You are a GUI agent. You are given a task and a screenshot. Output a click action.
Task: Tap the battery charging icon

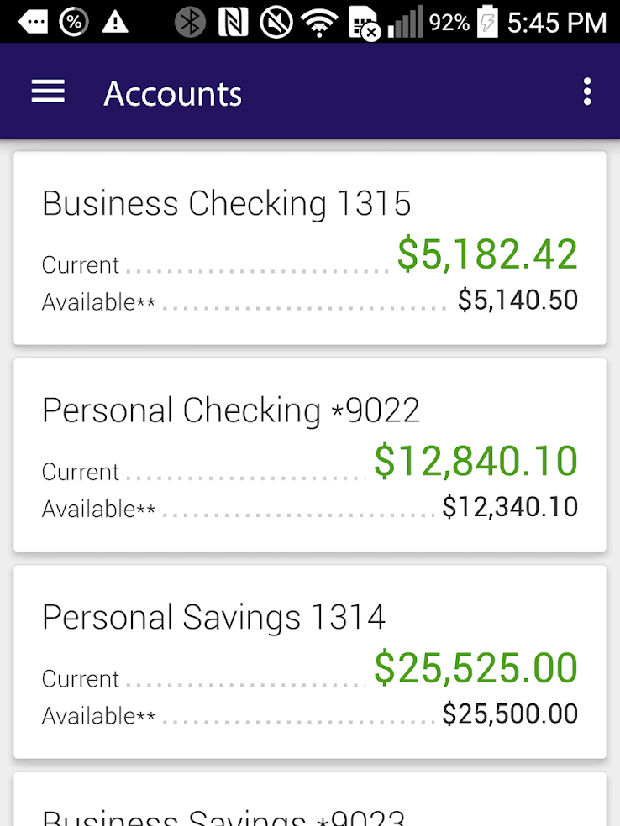(487, 22)
